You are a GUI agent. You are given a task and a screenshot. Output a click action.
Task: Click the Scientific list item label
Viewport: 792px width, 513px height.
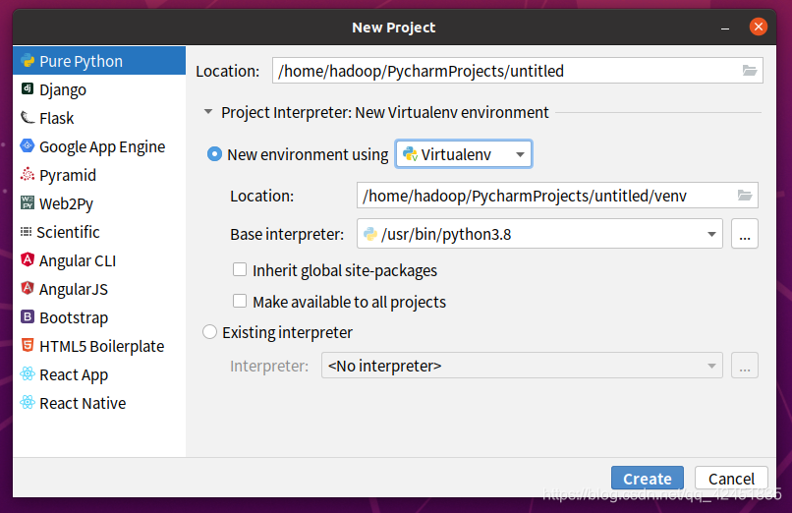68,232
